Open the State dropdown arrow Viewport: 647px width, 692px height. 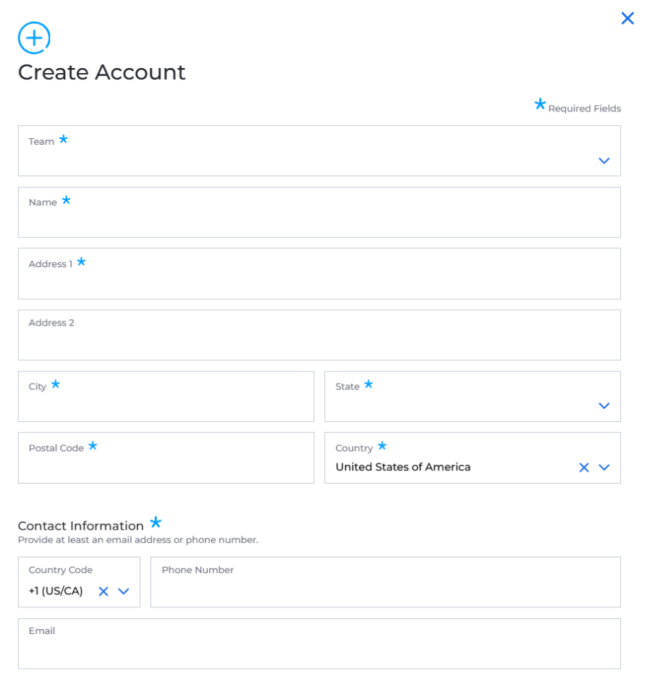click(604, 405)
